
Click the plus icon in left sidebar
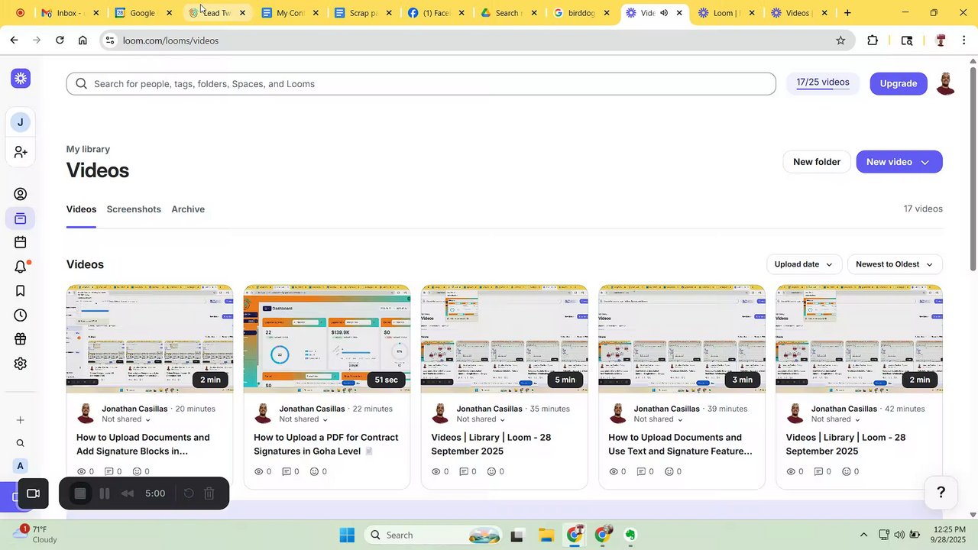tap(21, 420)
